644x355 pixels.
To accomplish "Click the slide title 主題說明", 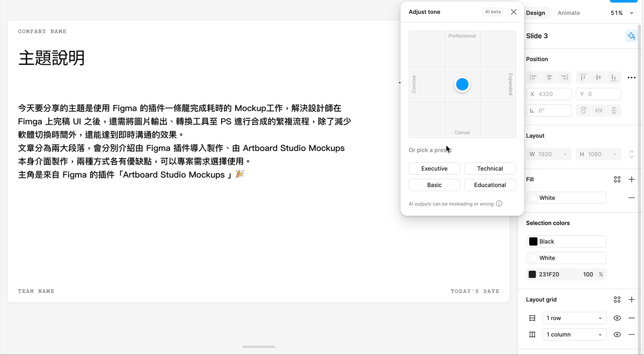I will click(52, 58).
